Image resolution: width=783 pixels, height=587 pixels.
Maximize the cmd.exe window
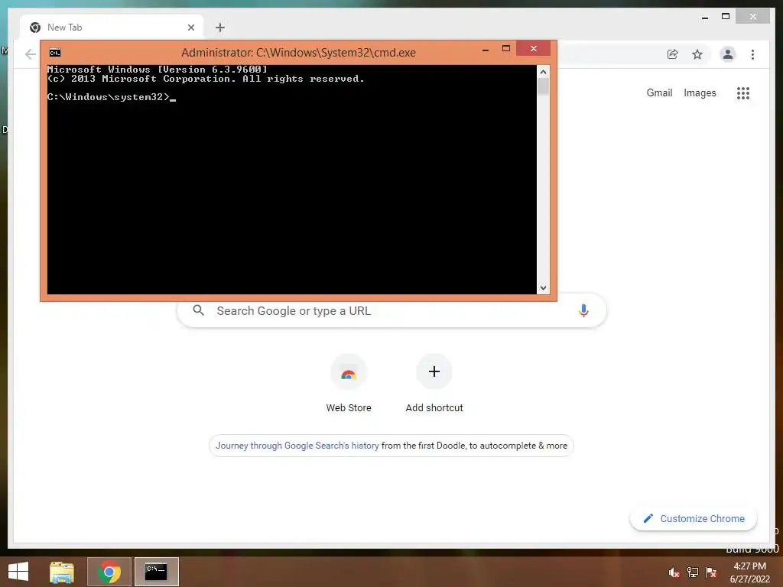click(x=506, y=49)
